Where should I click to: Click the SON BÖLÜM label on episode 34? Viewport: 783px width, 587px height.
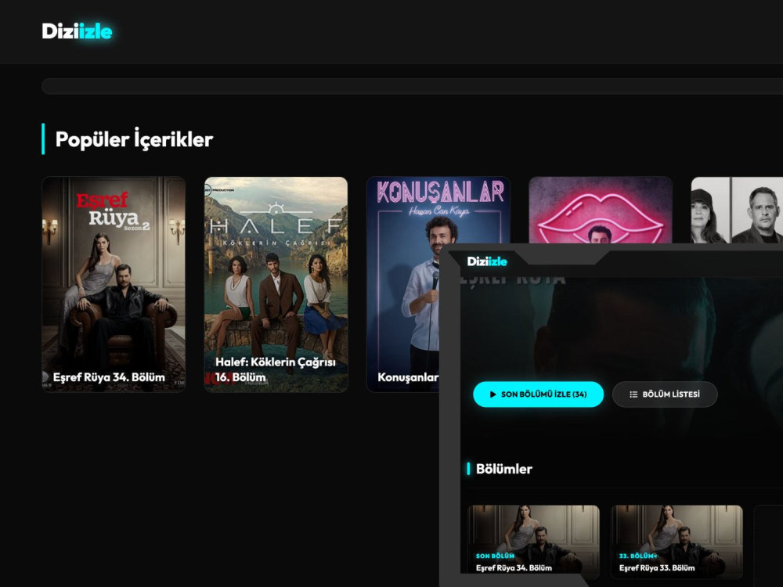point(495,556)
